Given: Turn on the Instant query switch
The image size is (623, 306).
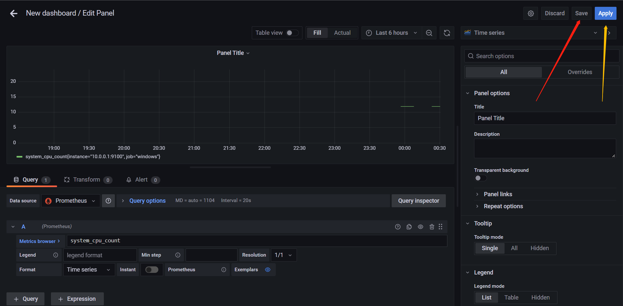Looking at the screenshot, I should (x=152, y=270).
